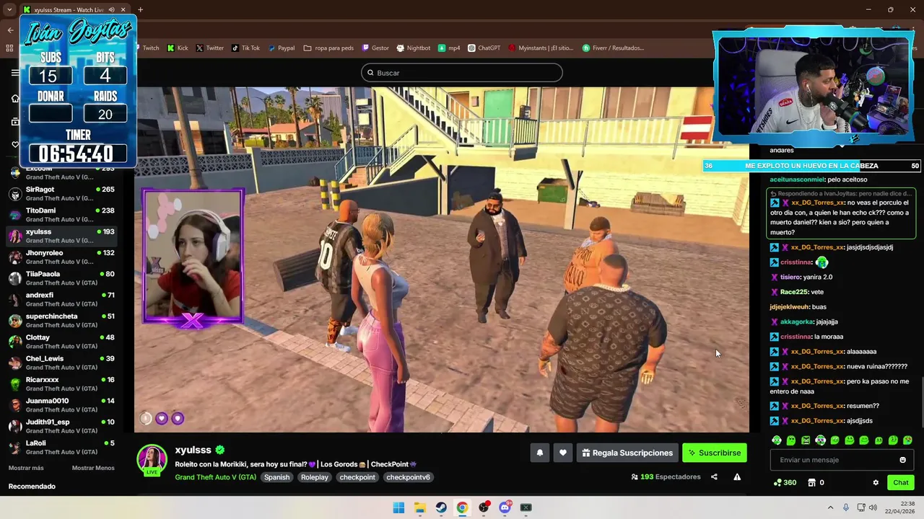This screenshot has height=519, width=924.
Task: Open the Nightbot bookmark
Action: [x=414, y=48]
